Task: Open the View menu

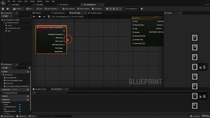Action: (x=26, y=1)
